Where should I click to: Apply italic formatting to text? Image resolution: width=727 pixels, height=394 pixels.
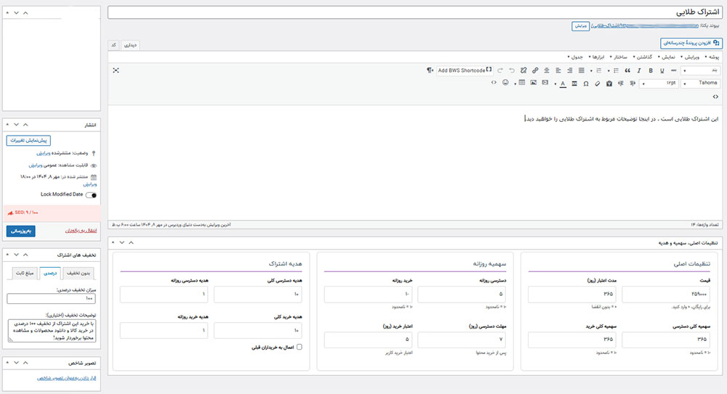pos(639,70)
